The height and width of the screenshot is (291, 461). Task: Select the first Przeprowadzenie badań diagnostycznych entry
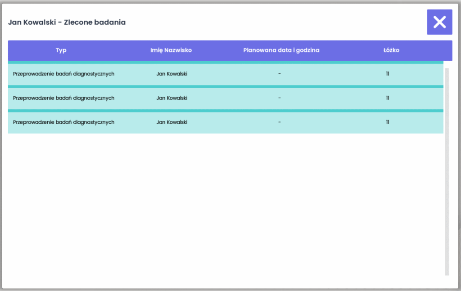tap(63, 74)
